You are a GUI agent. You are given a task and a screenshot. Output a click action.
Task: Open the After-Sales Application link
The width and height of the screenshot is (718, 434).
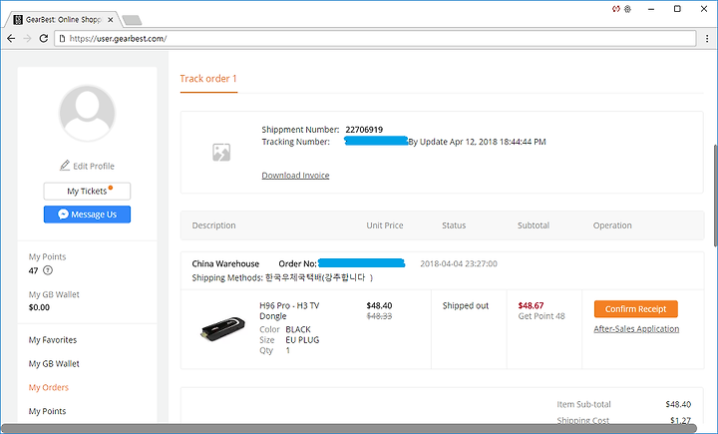click(636, 328)
